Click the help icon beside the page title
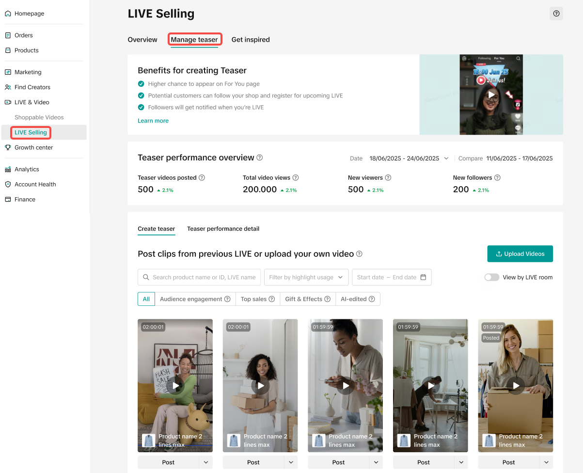Screen dimensions: 583x473 (x=556, y=14)
